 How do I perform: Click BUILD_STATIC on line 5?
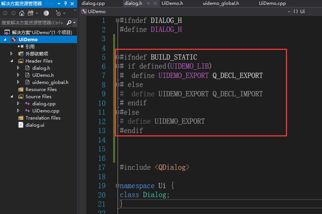tap(174, 57)
